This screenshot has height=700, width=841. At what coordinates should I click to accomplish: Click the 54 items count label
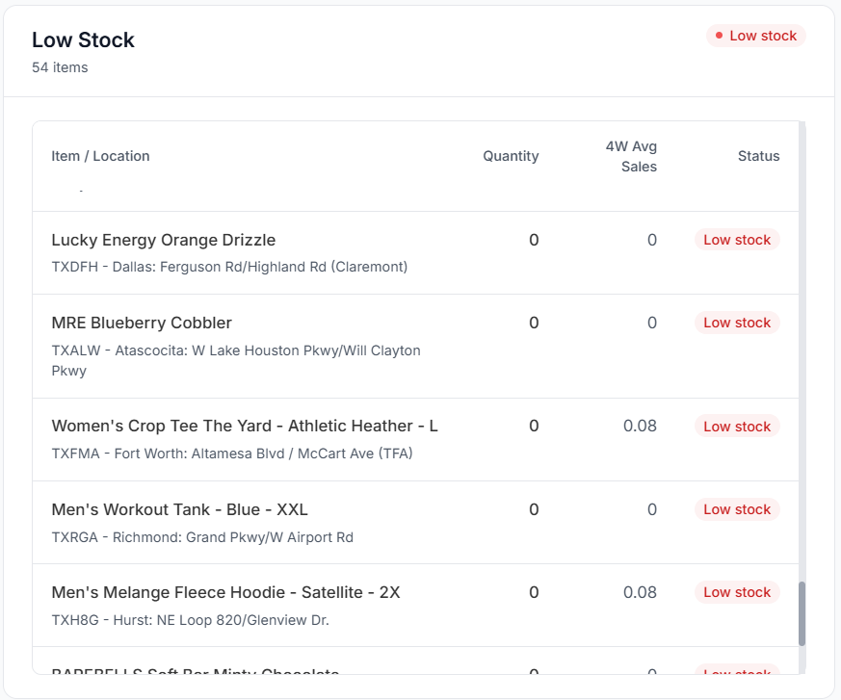60,67
